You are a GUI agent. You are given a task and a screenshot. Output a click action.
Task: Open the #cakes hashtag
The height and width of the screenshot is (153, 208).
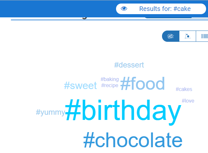click(184, 89)
